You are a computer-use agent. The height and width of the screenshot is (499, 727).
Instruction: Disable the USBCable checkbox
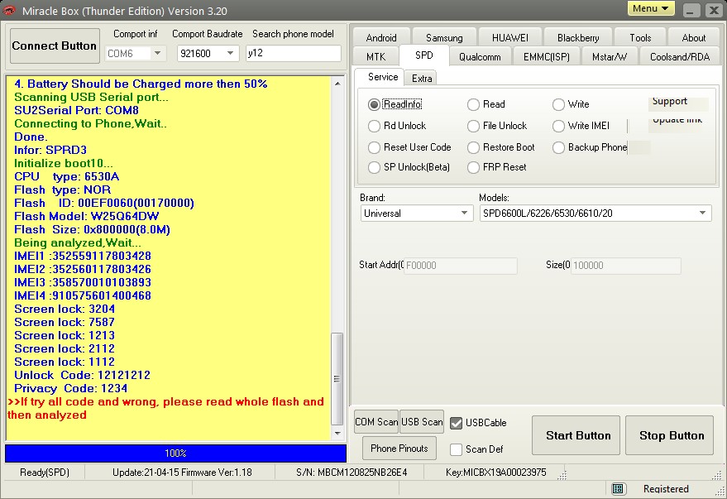click(457, 423)
